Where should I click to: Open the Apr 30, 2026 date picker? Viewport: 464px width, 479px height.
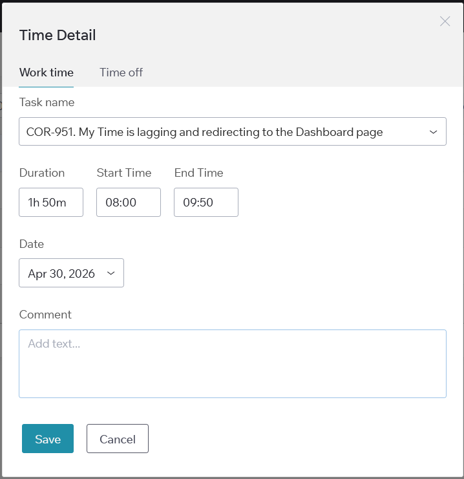tap(71, 273)
